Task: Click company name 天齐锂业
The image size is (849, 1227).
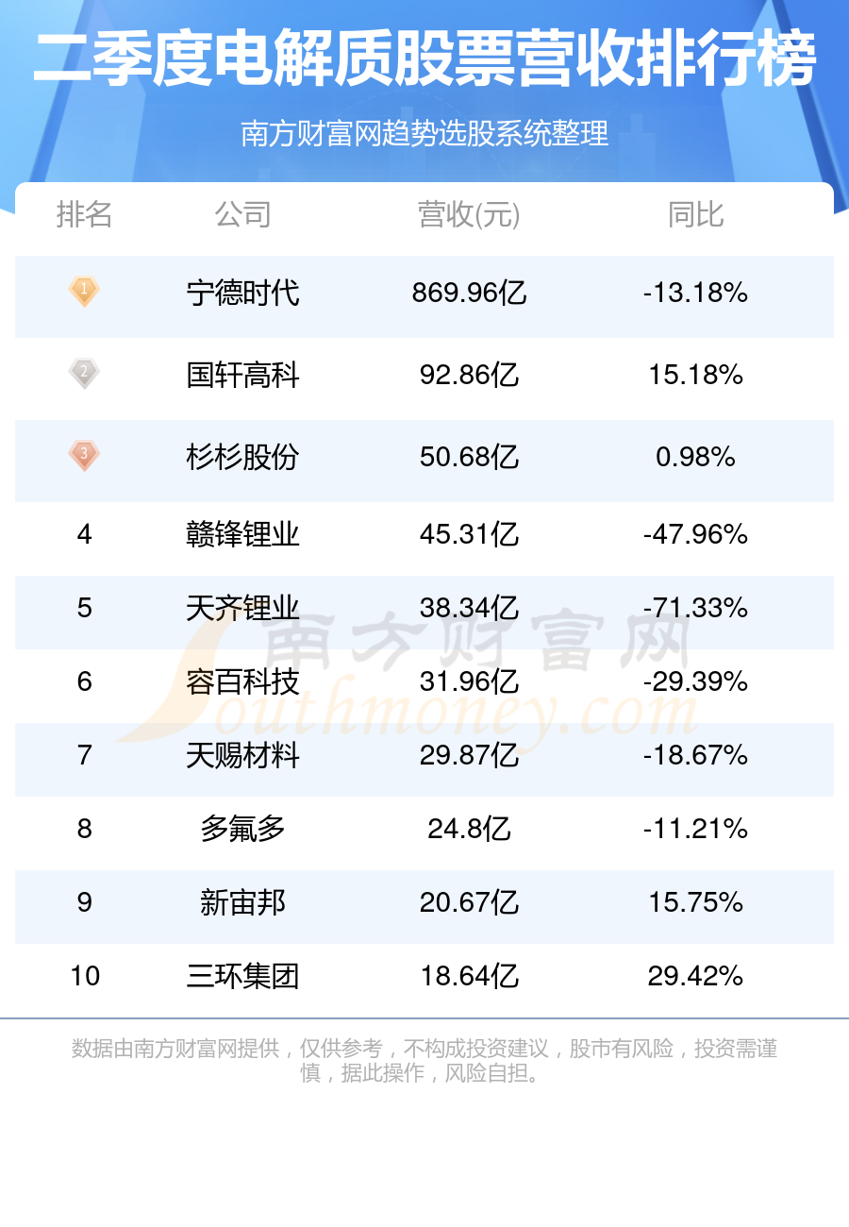Action: [242, 609]
